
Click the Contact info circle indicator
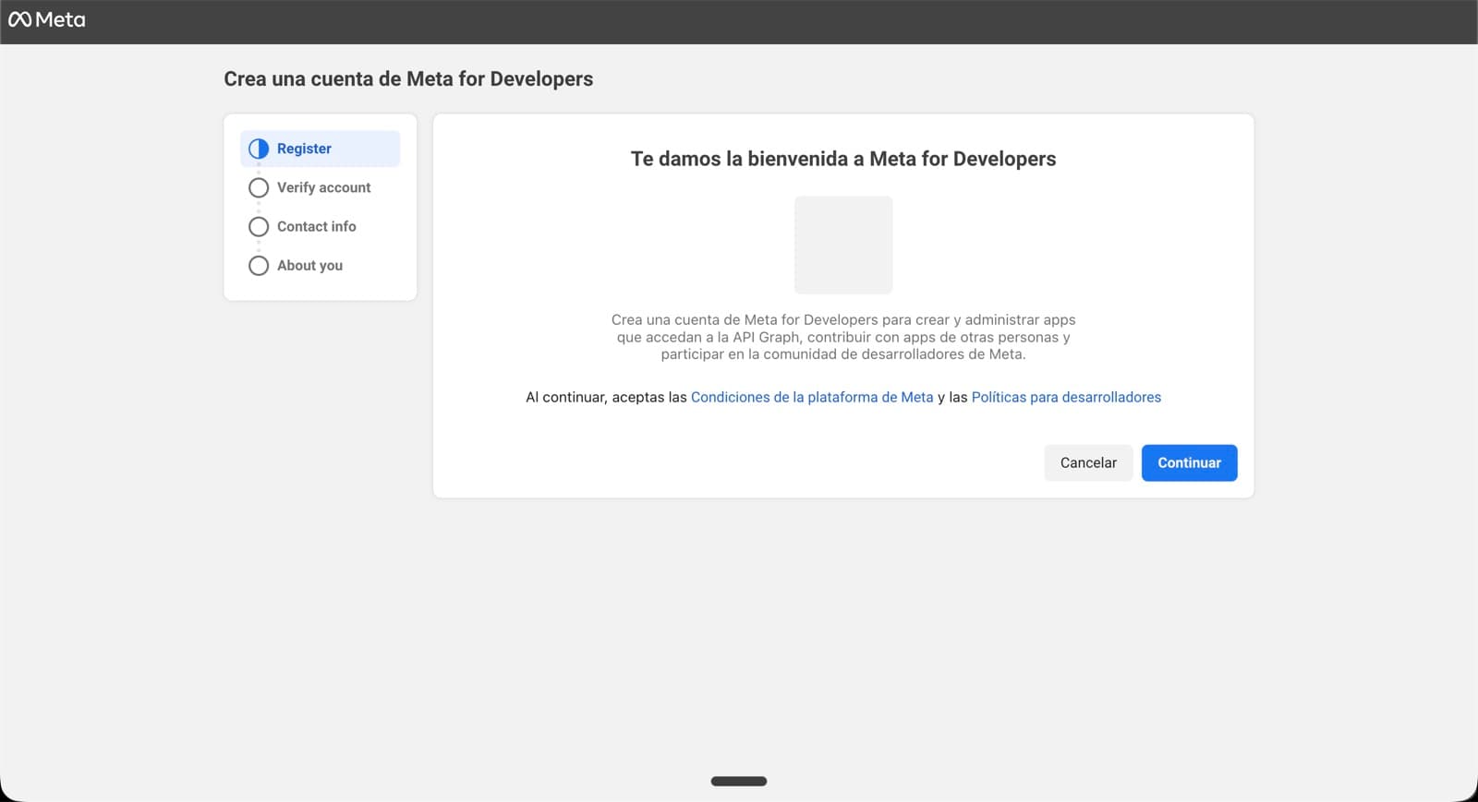tap(259, 226)
